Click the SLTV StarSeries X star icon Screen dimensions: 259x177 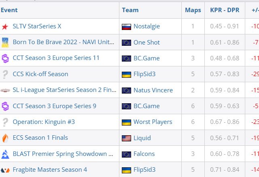pos(5,26)
